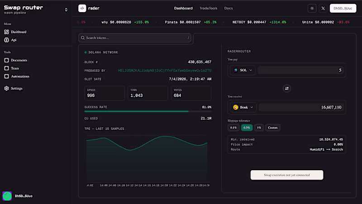This screenshot has width=362, height=204.
Task: Click the slot date 7/4/2026 value
Action: (x=190, y=79)
